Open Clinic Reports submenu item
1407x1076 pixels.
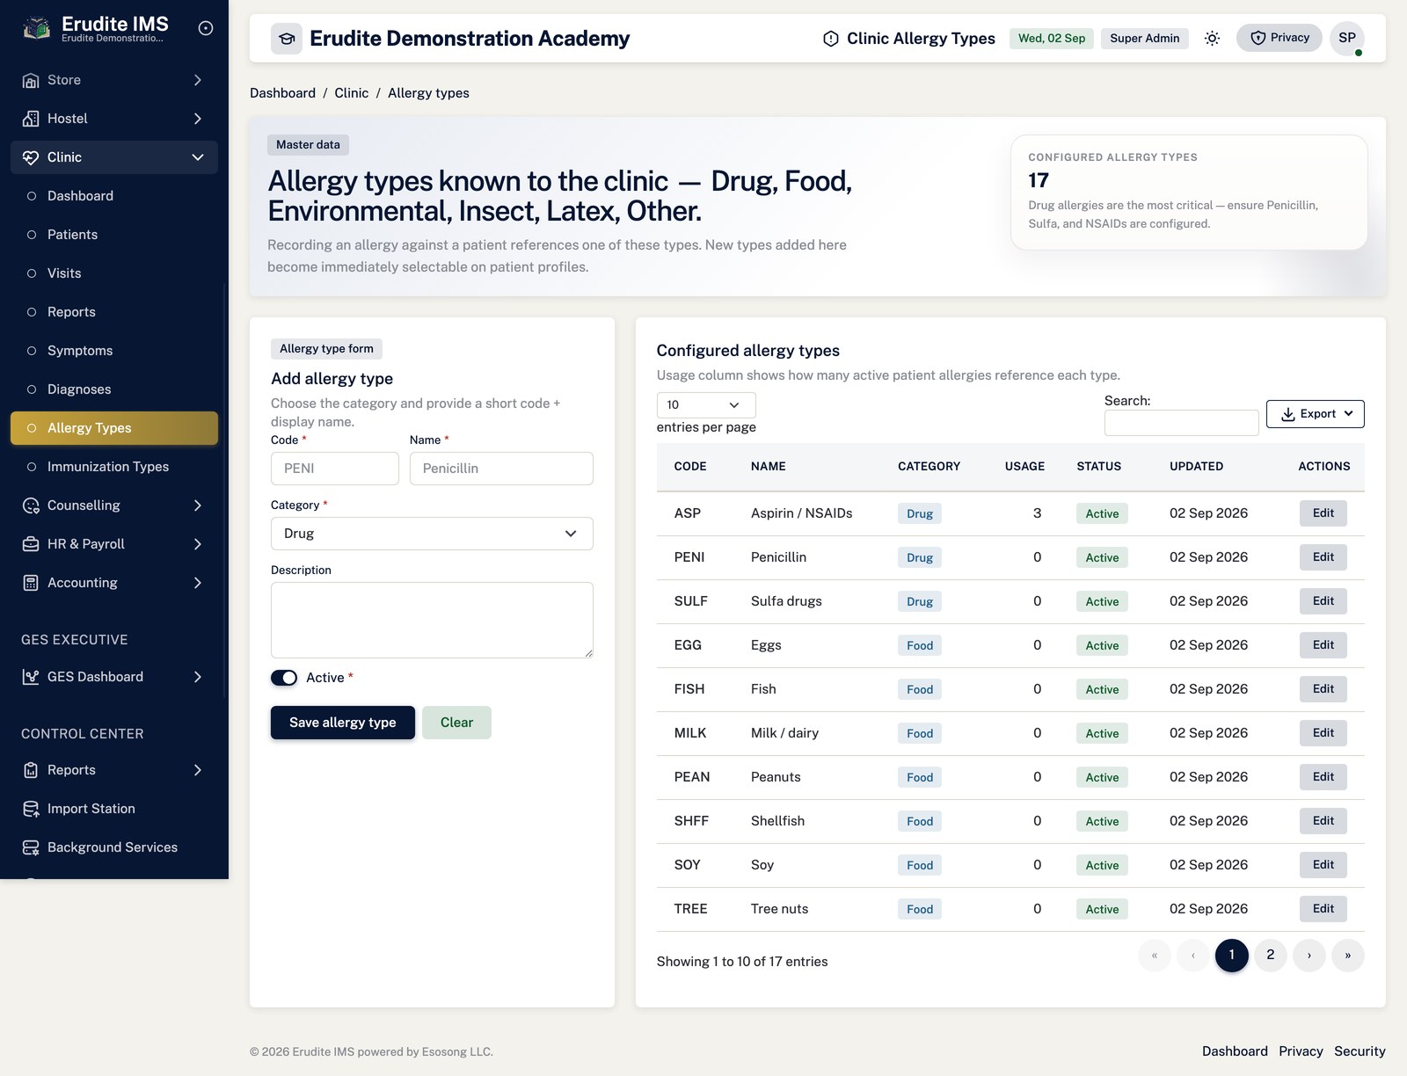coord(114,312)
